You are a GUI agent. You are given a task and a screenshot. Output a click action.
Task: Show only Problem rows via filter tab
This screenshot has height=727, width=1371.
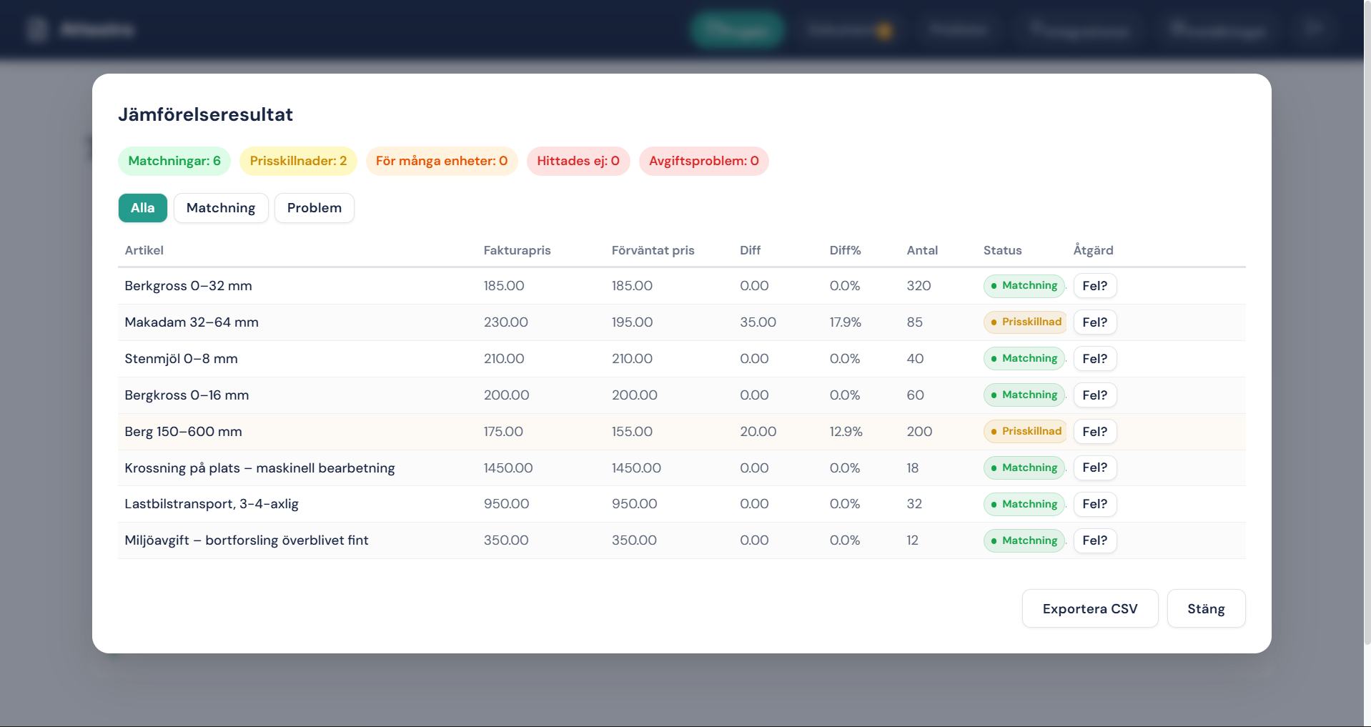314,208
